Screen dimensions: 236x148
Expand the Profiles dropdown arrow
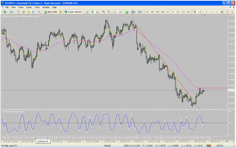13,12
